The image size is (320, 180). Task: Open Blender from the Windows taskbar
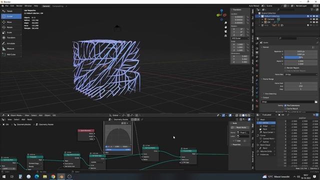click(x=61, y=176)
